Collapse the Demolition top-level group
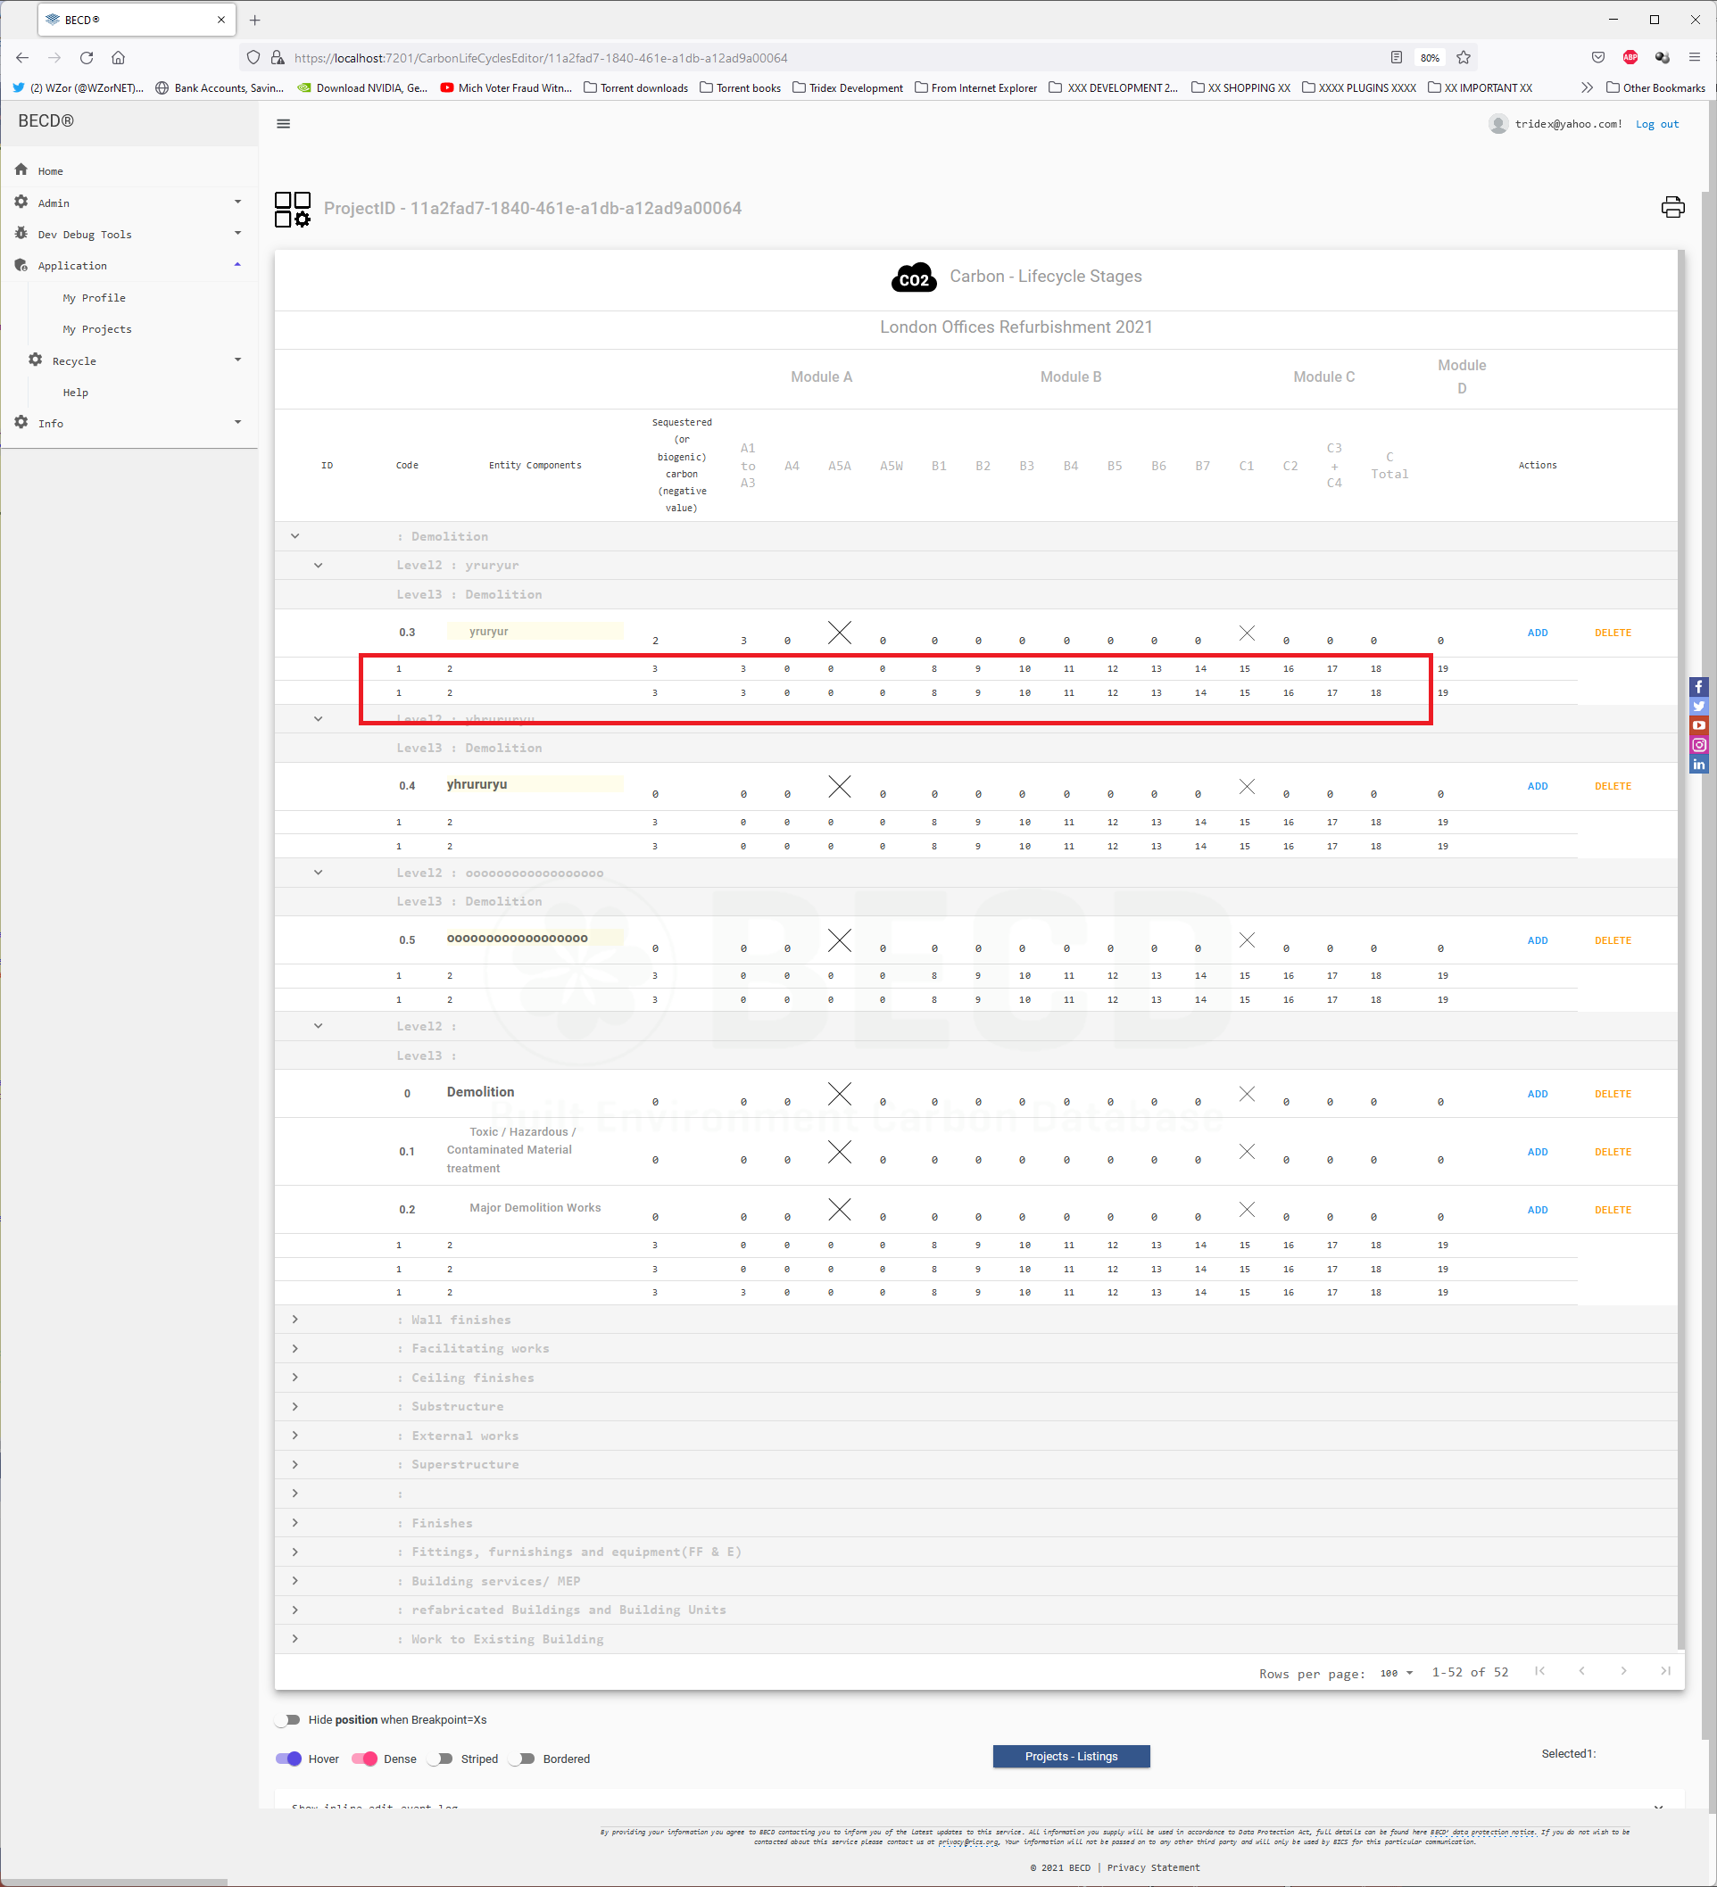This screenshot has height=1887, width=1717. coord(294,536)
